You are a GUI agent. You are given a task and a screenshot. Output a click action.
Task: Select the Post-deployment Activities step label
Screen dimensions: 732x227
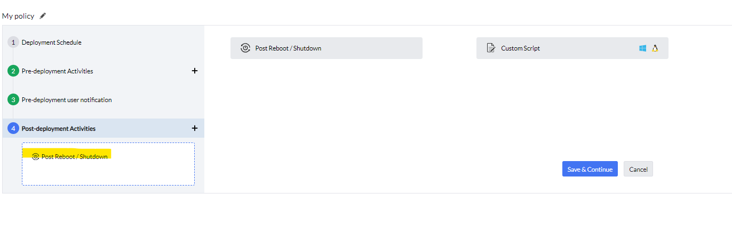pos(59,129)
